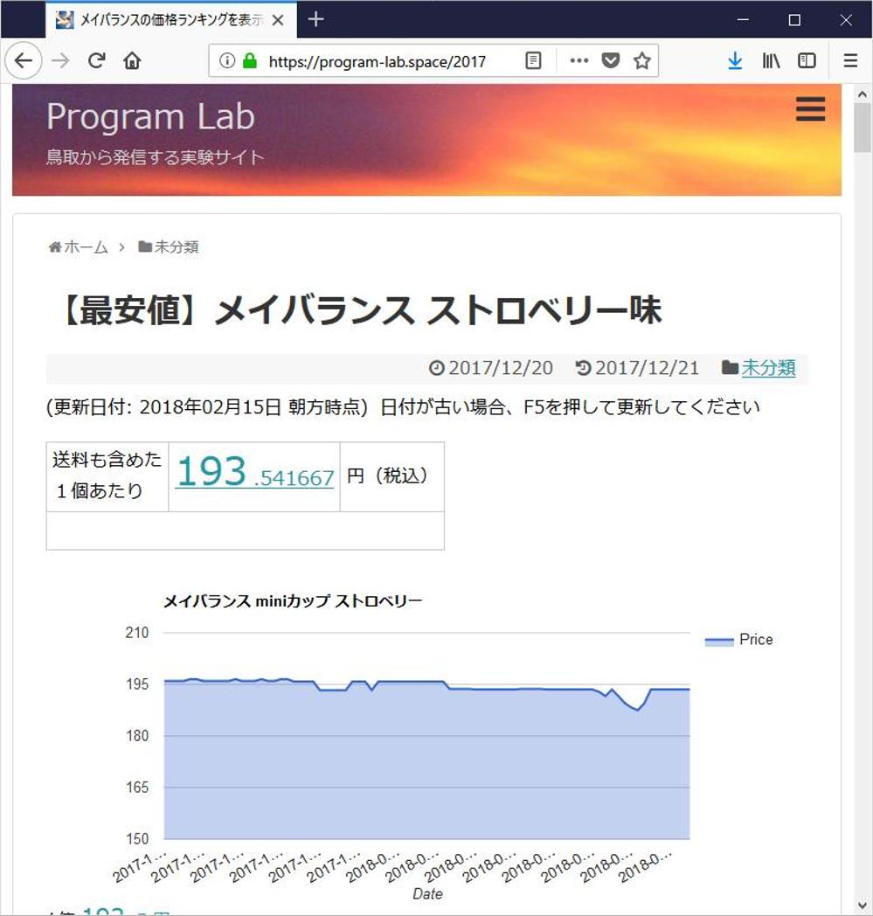Open the 193.541667 price link

pyautogui.click(x=254, y=472)
